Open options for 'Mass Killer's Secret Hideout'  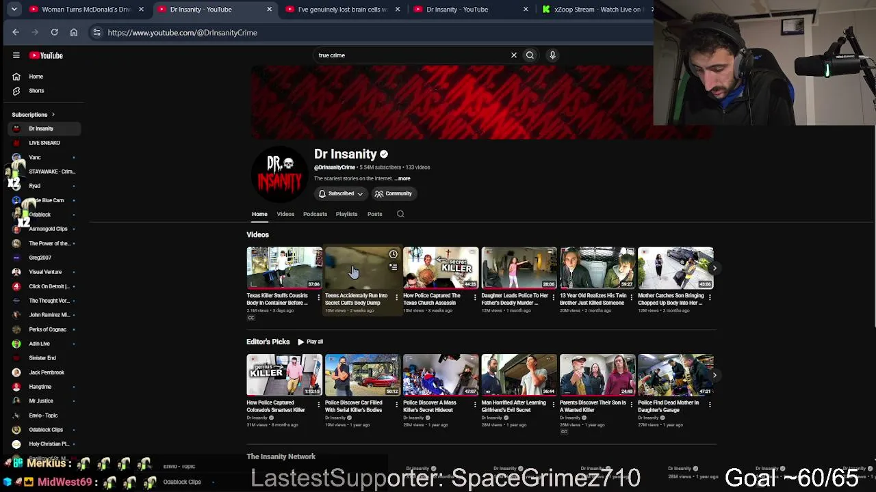pyautogui.click(x=475, y=405)
